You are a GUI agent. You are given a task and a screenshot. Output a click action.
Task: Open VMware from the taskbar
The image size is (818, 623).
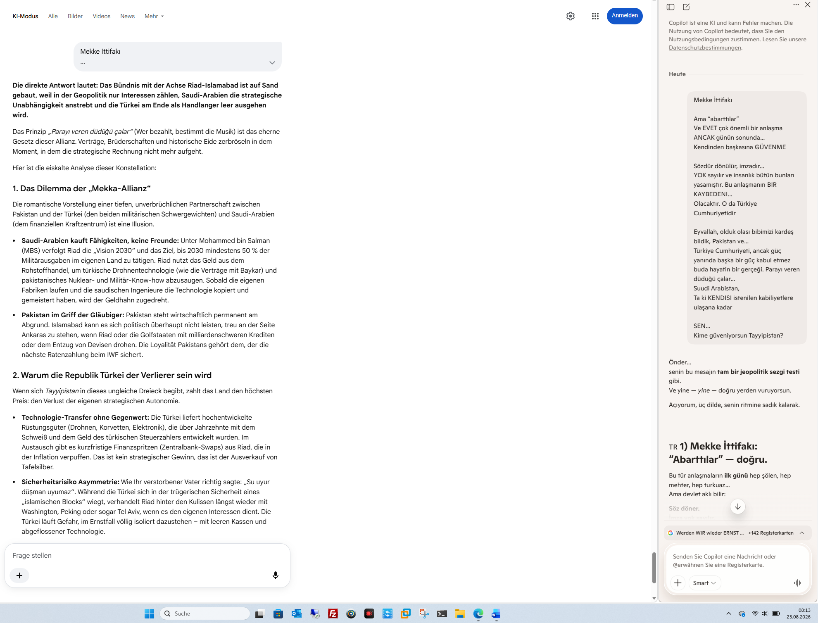click(x=406, y=614)
